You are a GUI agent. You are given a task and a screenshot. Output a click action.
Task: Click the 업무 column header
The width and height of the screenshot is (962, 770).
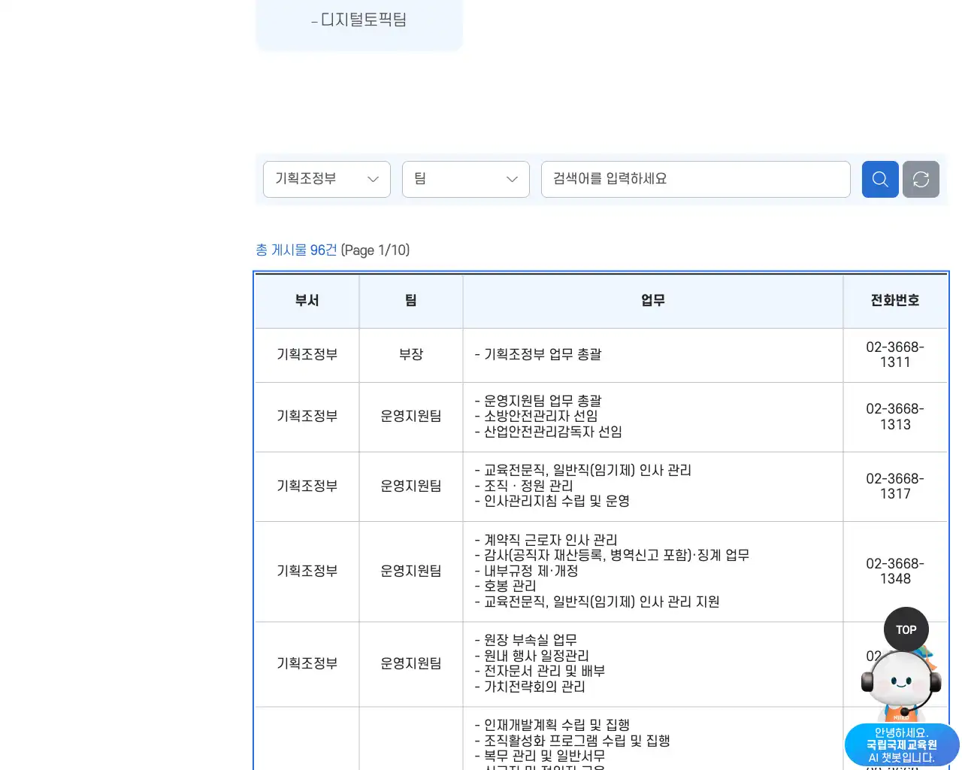point(653,301)
